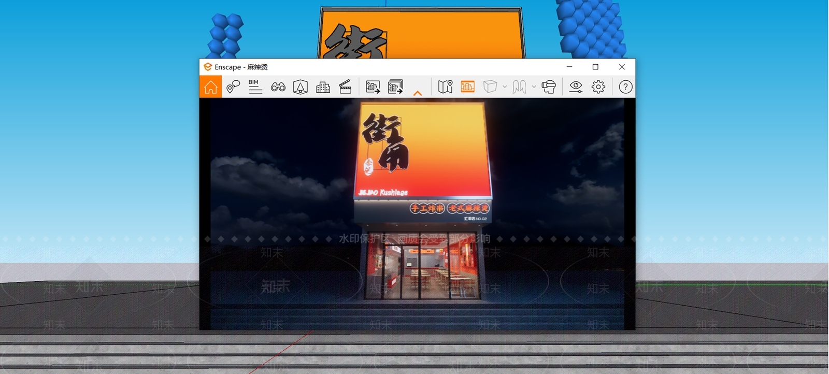
Task: Close the Enscape window
Action: click(x=622, y=67)
